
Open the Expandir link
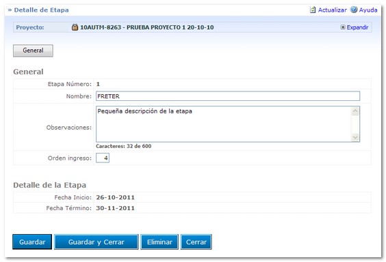pyautogui.click(x=357, y=27)
